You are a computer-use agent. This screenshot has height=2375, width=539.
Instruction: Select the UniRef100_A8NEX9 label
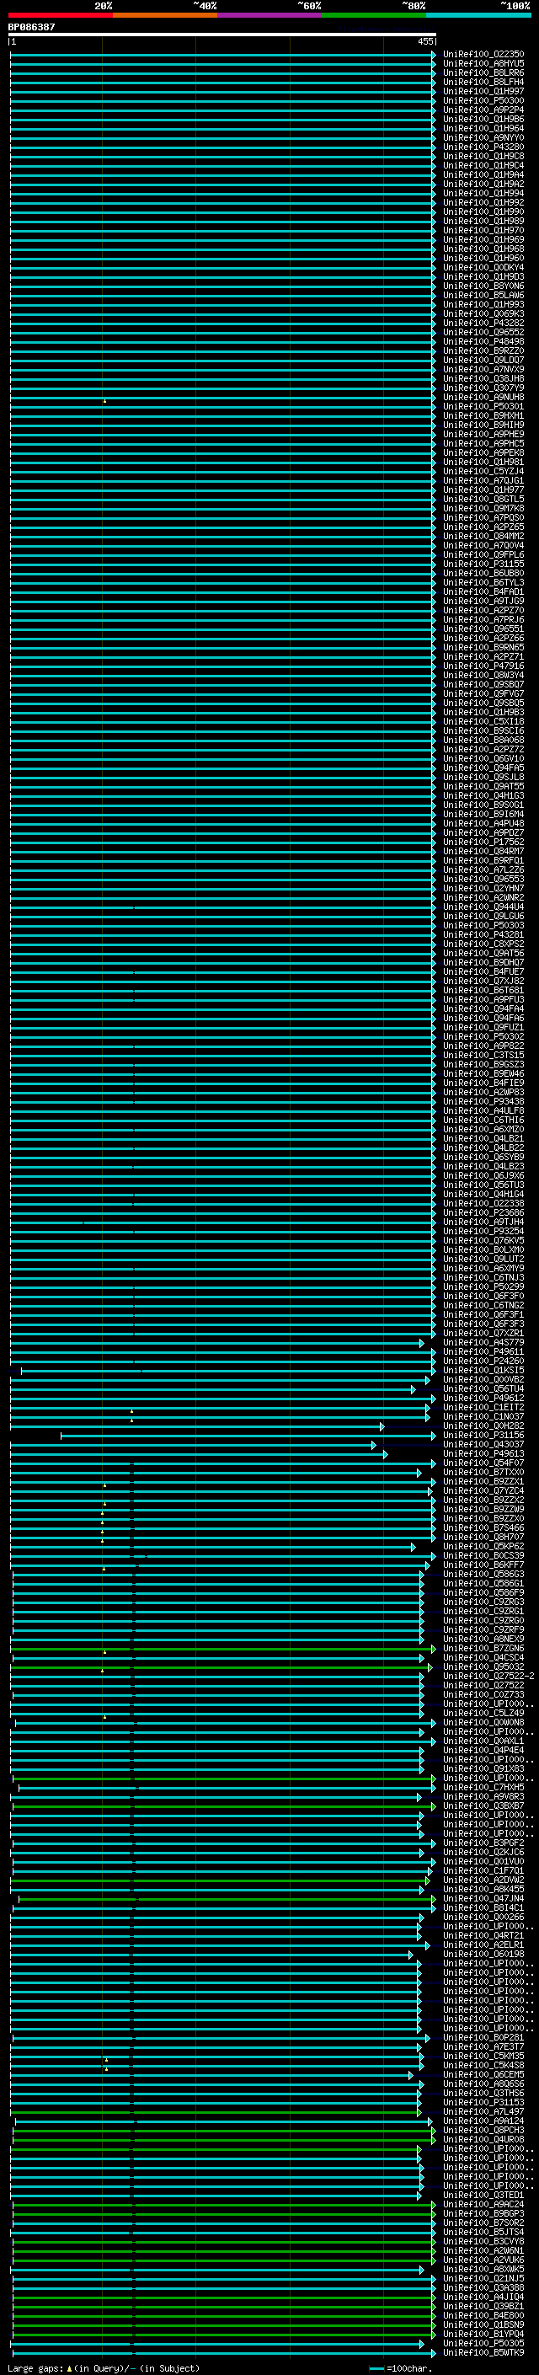click(x=483, y=1639)
